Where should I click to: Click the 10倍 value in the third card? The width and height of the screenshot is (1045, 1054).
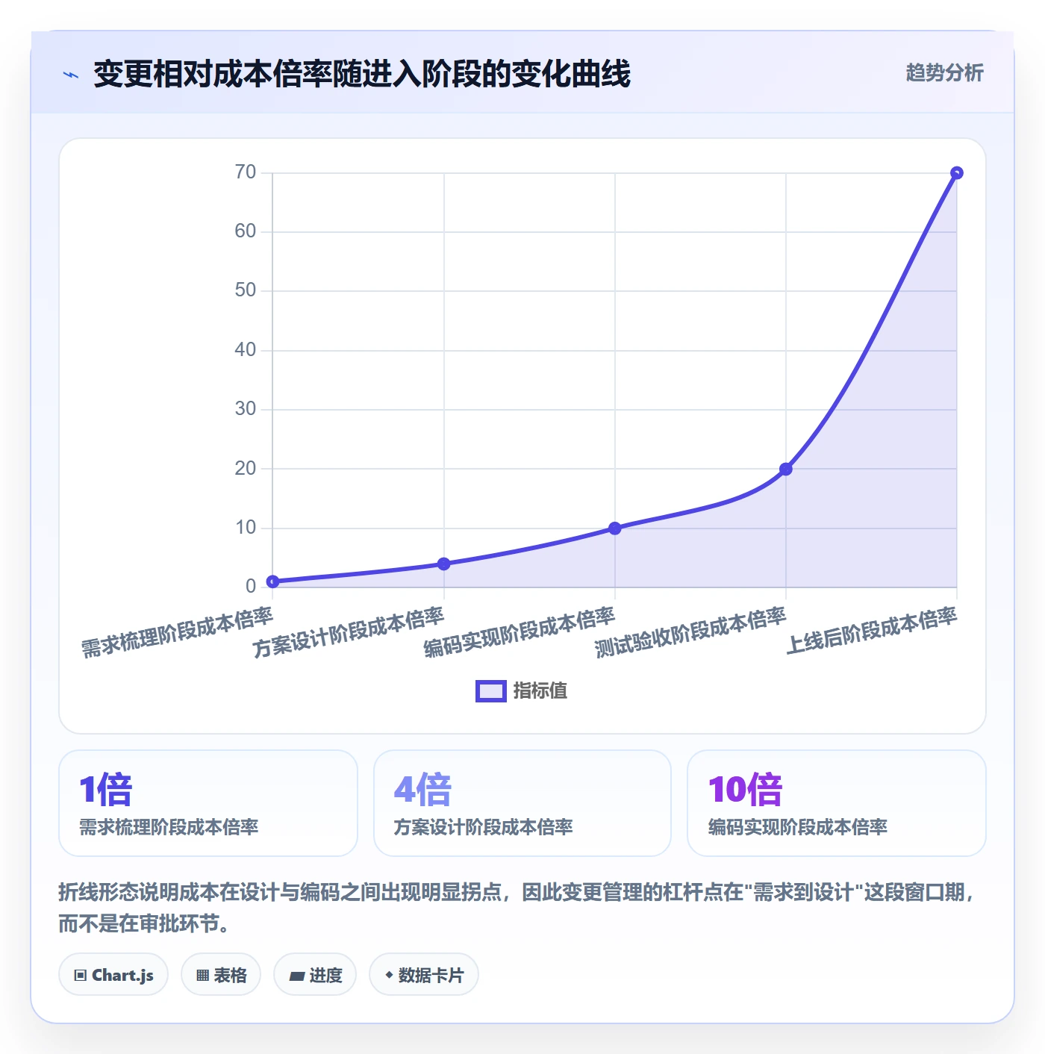[745, 790]
